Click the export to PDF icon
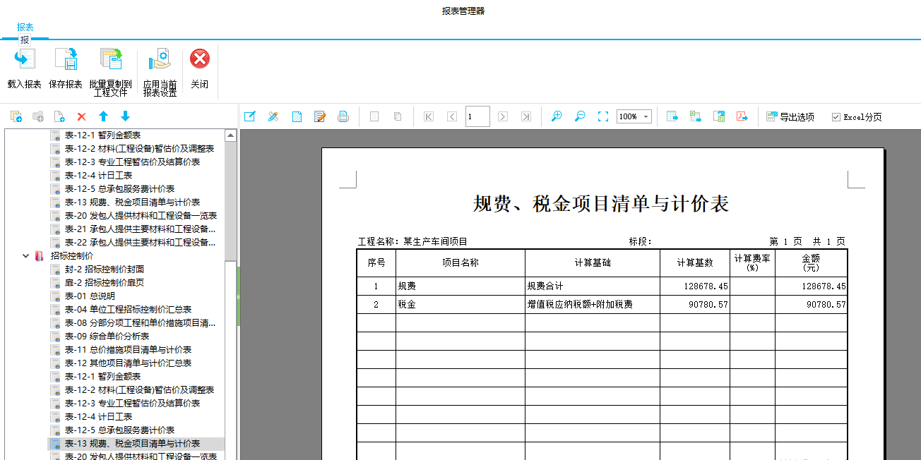 (x=742, y=116)
